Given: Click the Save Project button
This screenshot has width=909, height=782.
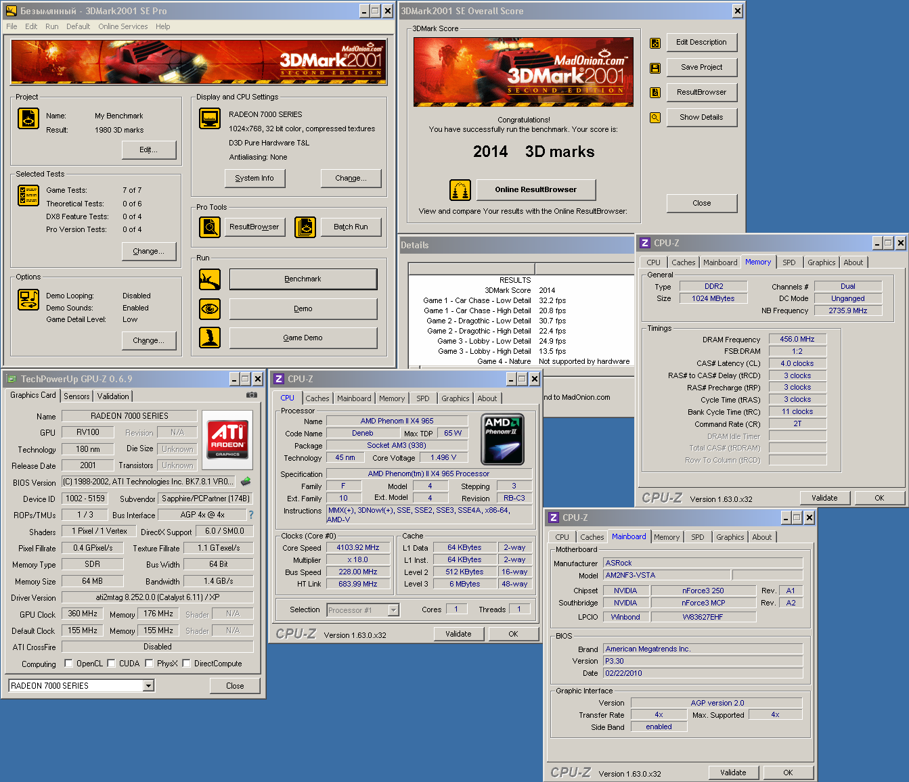Looking at the screenshot, I should (702, 67).
